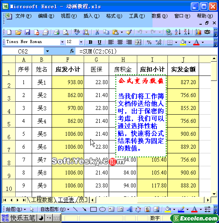Click the Paste clipboard icon
This screenshot has width=219, height=223.
pos(115,32)
